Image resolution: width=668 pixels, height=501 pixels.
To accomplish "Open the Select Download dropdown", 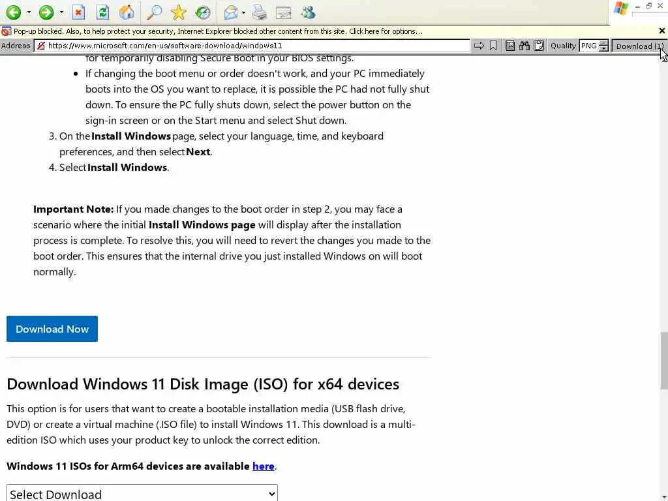I will point(142,493).
